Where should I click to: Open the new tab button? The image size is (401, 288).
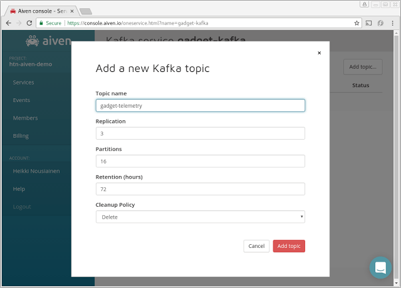[x=85, y=10]
